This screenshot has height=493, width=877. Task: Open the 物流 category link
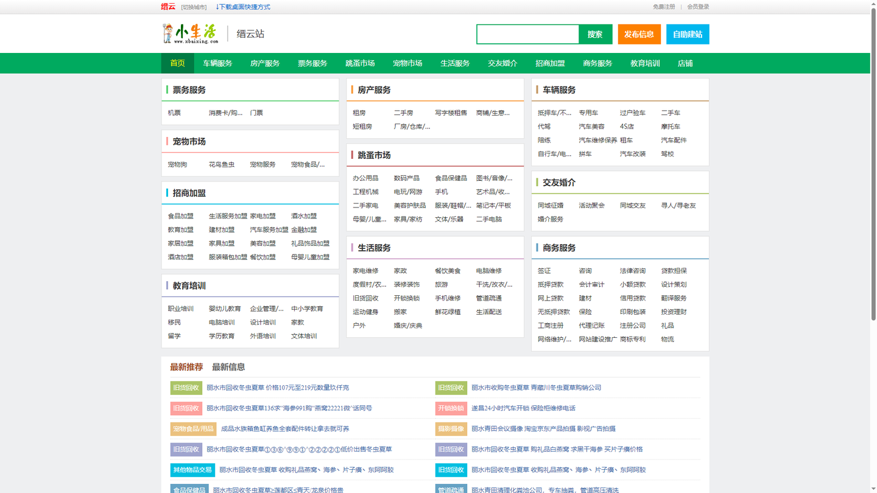pyautogui.click(x=667, y=339)
